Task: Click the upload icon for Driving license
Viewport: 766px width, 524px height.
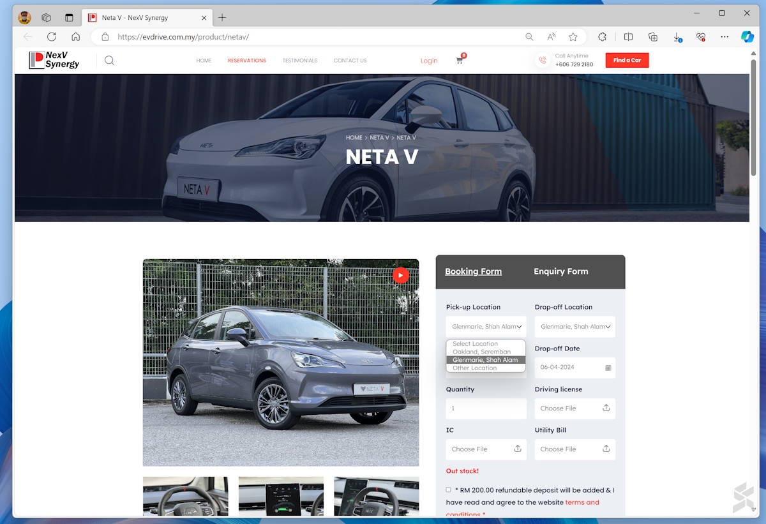Action: coord(607,408)
